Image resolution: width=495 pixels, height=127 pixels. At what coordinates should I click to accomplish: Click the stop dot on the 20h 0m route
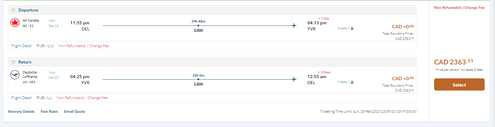198,80
